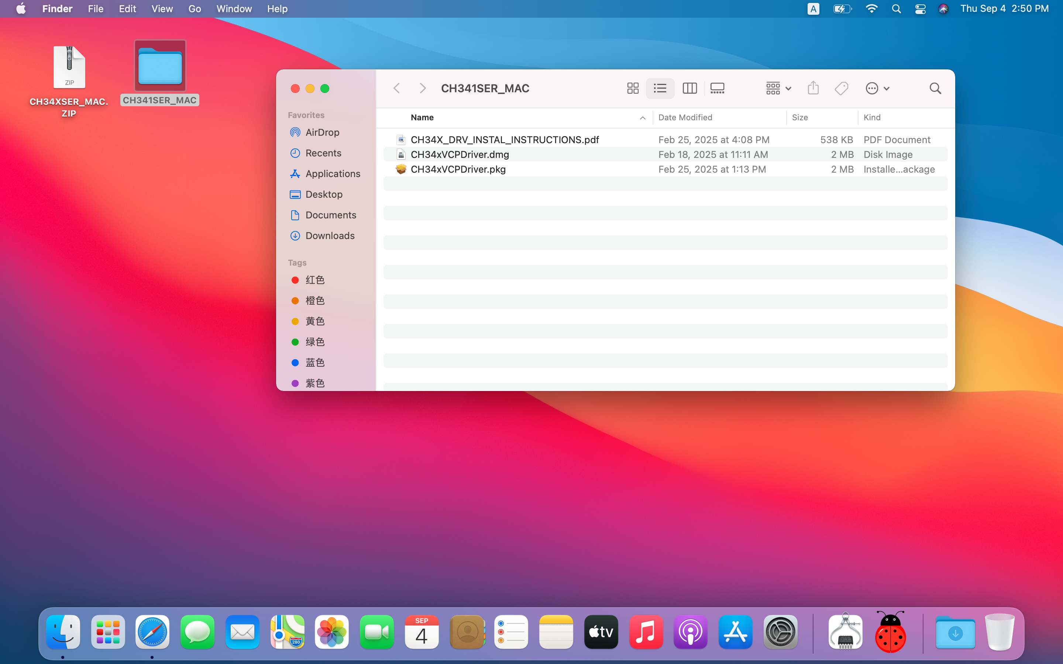This screenshot has height=664, width=1063.
Task: Open Mail from the Dock
Action: (242, 632)
